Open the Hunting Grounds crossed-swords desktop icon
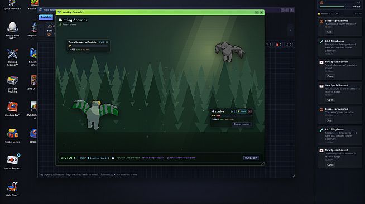Viewport: 365px width, 204px height. coord(12,54)
